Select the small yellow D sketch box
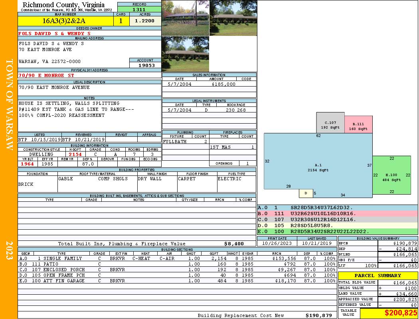The image size is (419, 319). 306,193
